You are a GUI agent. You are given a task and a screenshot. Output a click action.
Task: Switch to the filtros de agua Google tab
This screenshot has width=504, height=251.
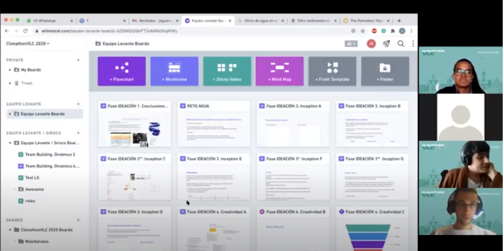(261, 20)
